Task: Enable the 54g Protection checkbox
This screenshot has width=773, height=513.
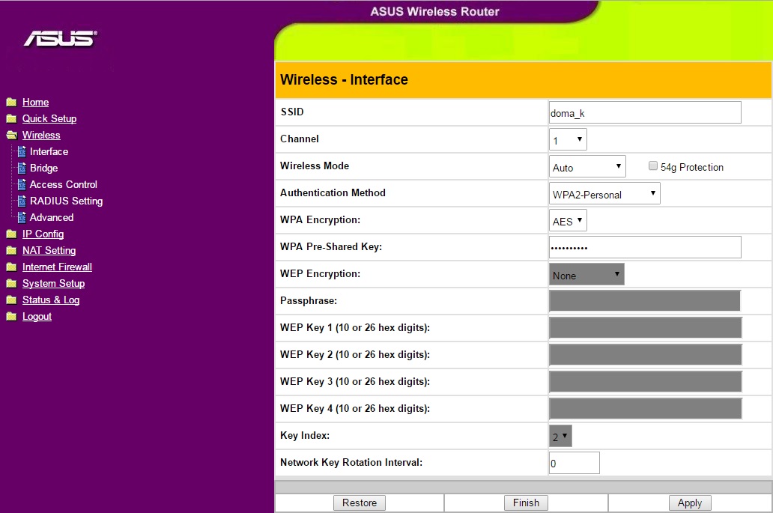Action: [653, 167]
